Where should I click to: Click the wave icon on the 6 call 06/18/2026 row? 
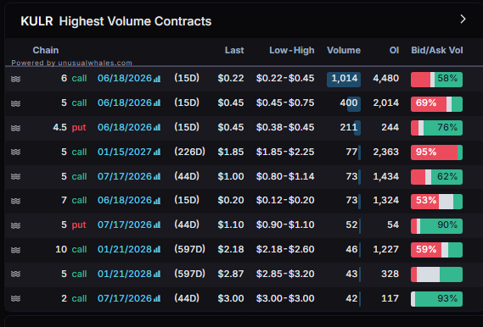(16, 79)
